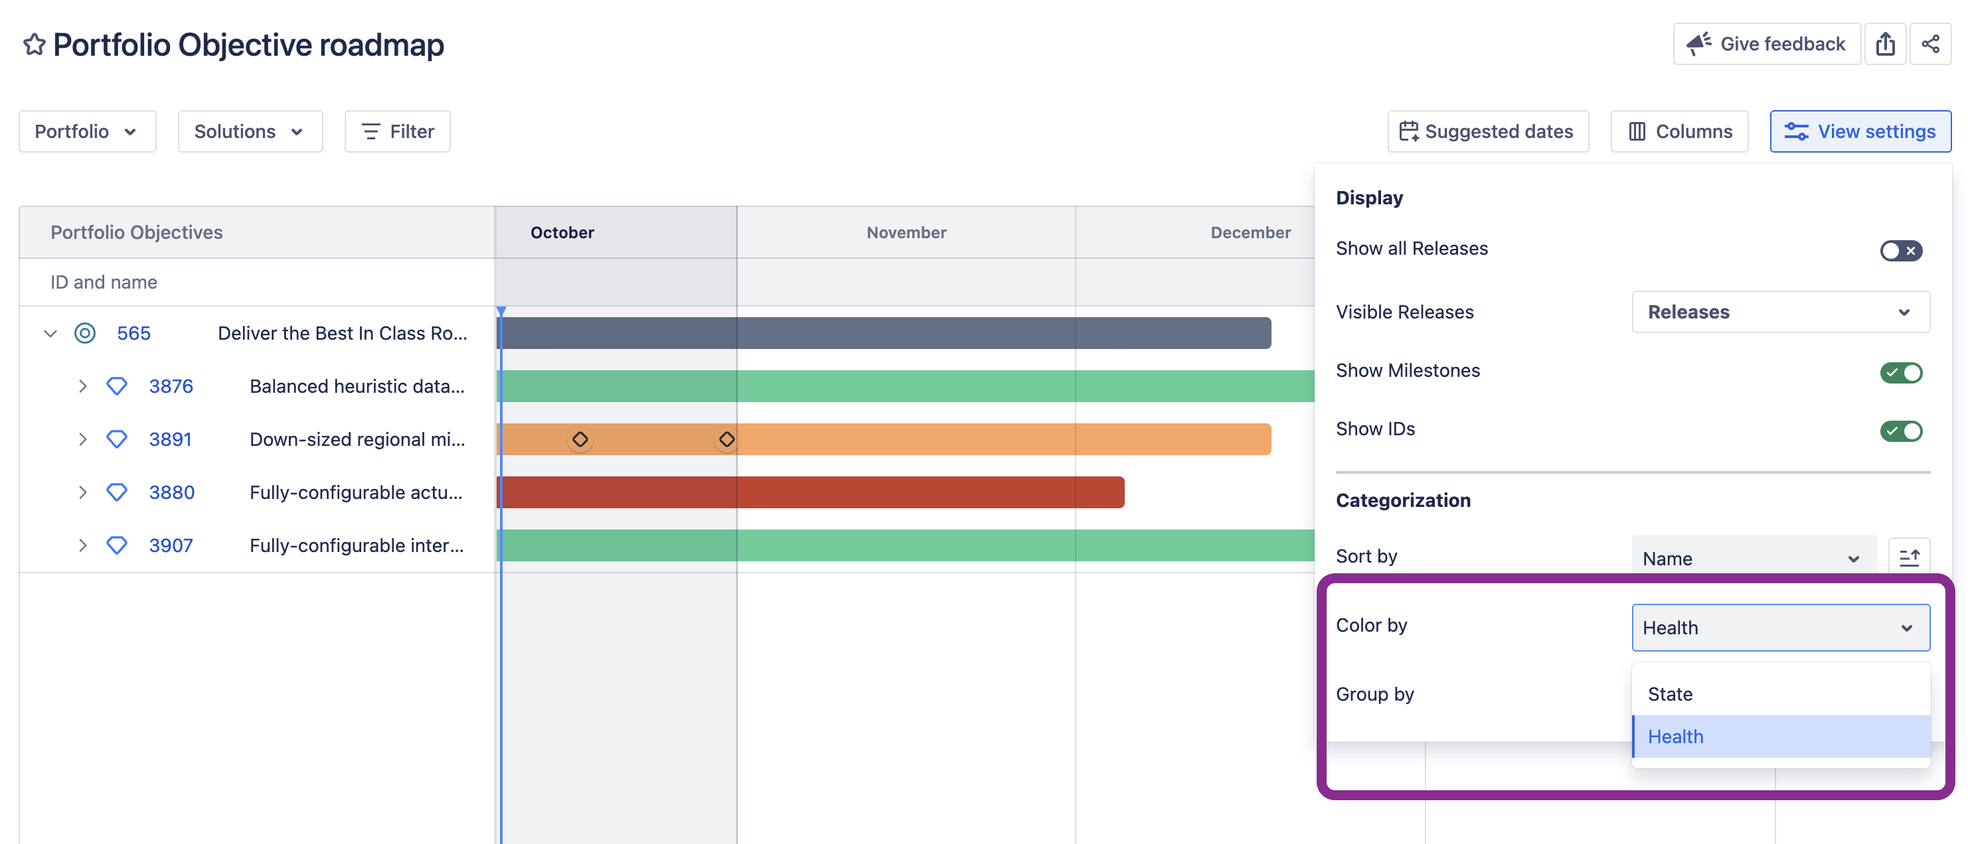The image size is (1968, 844).
Task: Click the megaphone icon on Give feedback
Action: click(1698, 42)
